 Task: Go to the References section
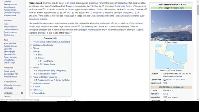click(x=37, y=90)
